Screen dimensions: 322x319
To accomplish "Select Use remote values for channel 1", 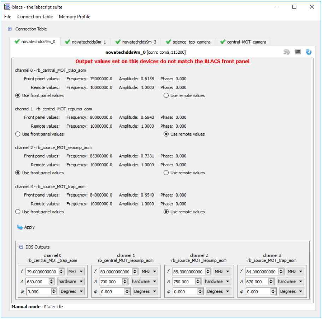I will (x=166, y=134).
